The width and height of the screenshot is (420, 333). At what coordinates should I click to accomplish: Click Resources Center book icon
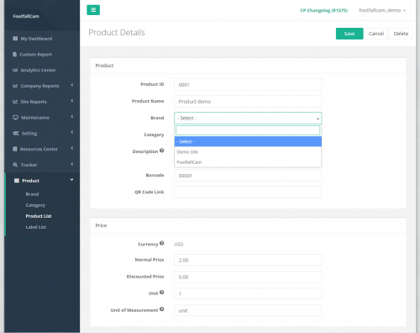(x=15, y=149)
